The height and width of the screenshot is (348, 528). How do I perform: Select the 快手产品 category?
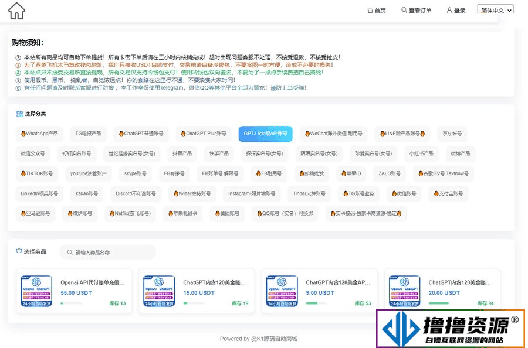(x=219, y=153)
